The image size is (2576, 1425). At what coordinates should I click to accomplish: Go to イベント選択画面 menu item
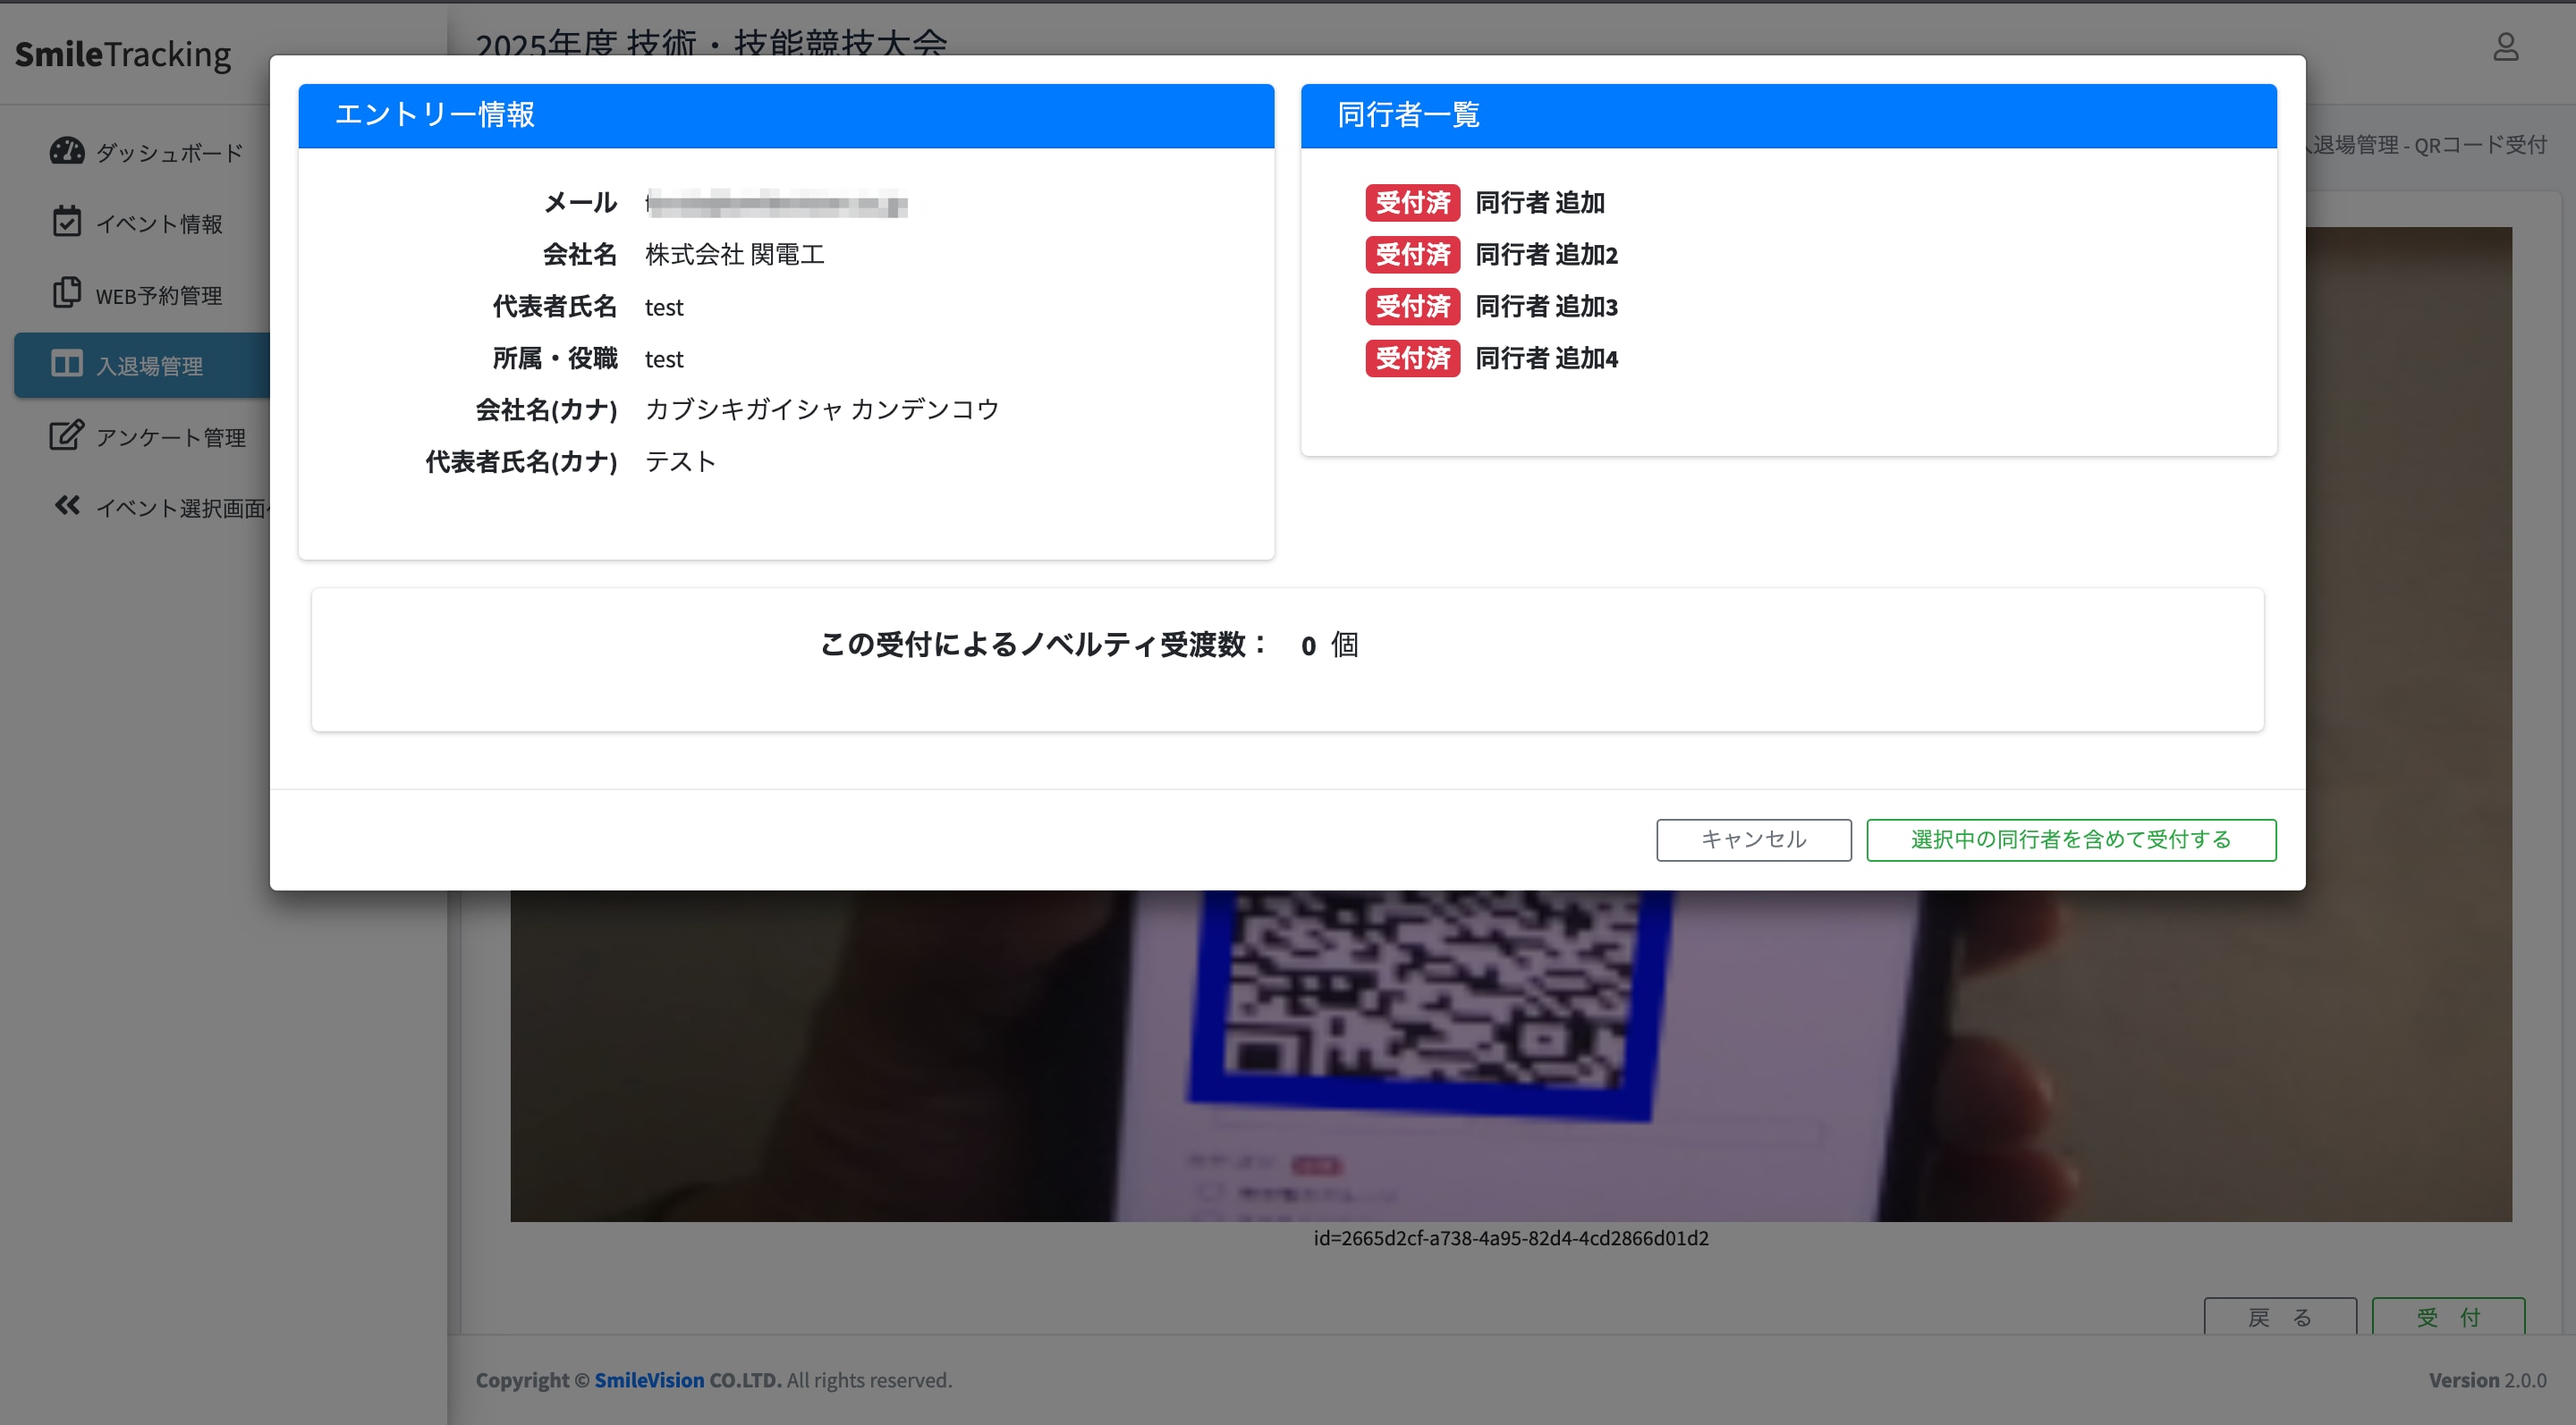click(x=160, y=508)
